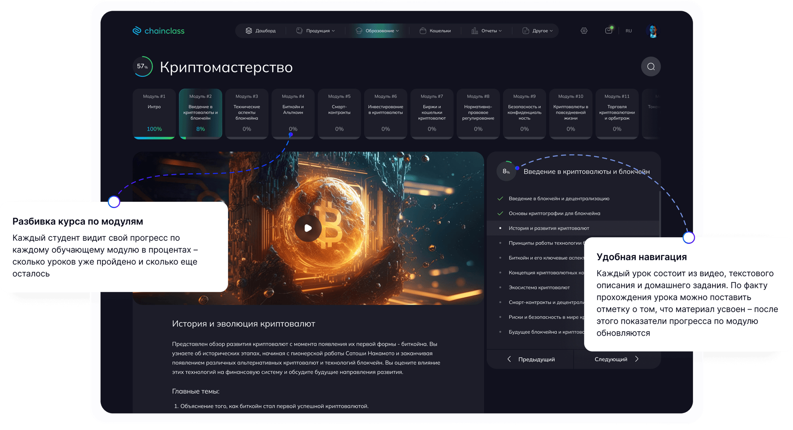Select the Дашборд layers icon

(249, 31)
